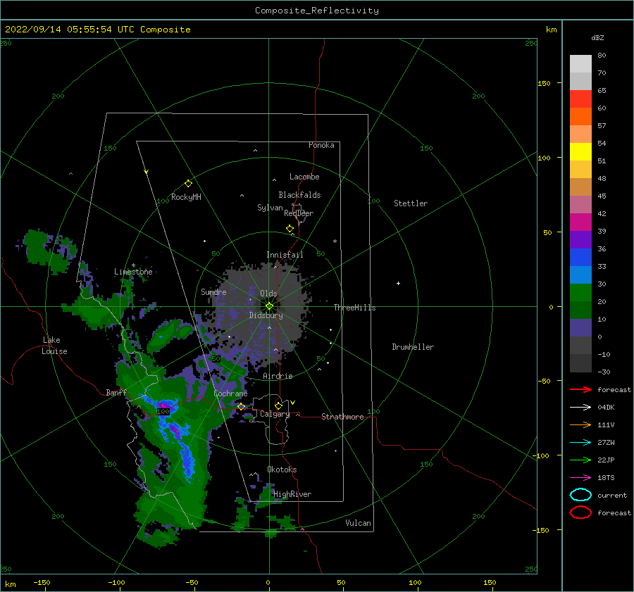Click the green 22JP arrow icon
Screen dimensions: 634x592
(x=580, y=460)
